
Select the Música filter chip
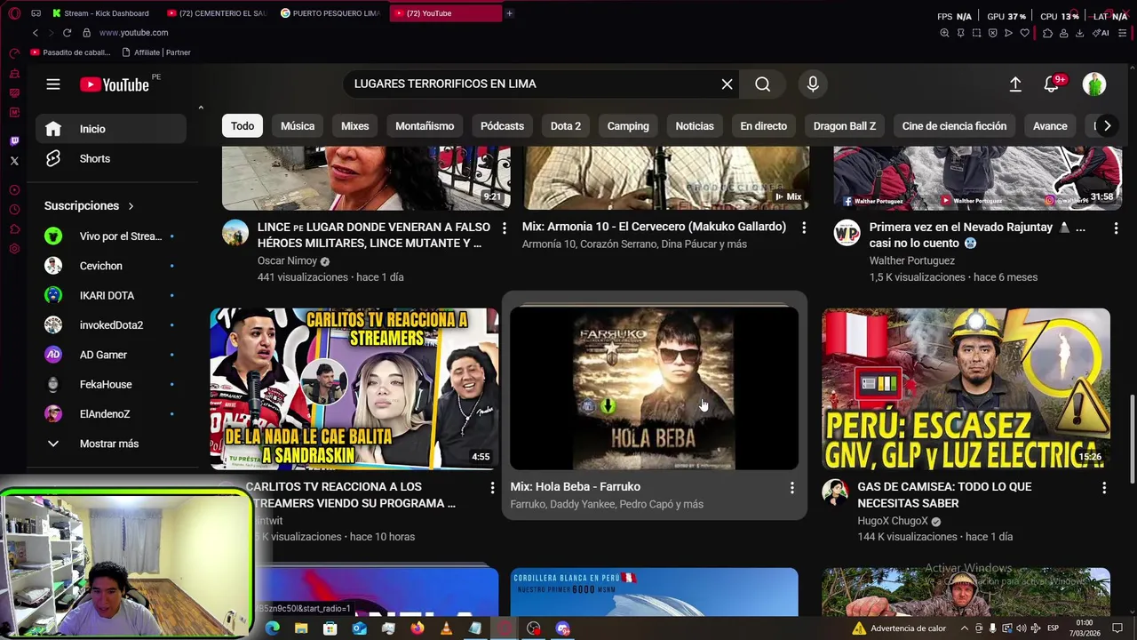[x=298, y=125]
